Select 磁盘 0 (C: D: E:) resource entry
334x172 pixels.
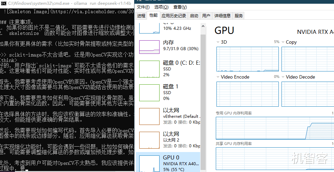coord(168,69)
